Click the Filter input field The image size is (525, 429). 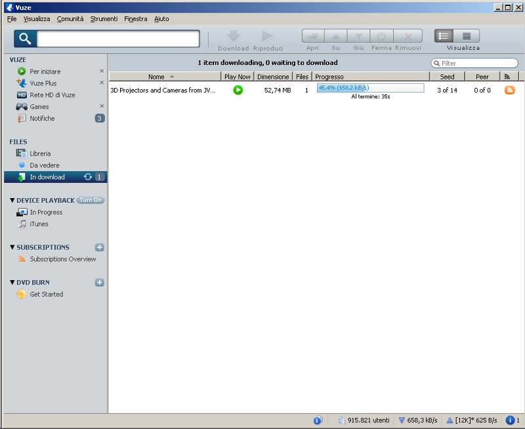coord(478,64)
